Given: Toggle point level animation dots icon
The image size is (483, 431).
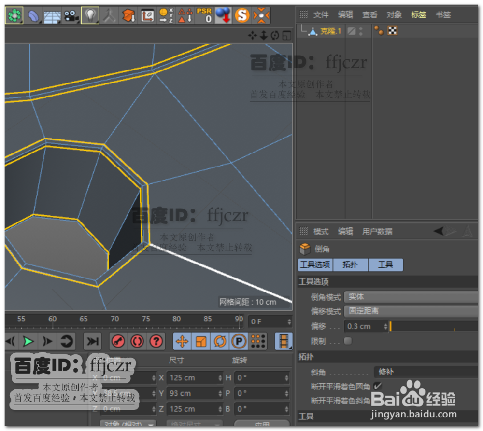Looking at the screenshot, I should point(258,341).
